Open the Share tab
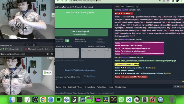 [111, 87]
